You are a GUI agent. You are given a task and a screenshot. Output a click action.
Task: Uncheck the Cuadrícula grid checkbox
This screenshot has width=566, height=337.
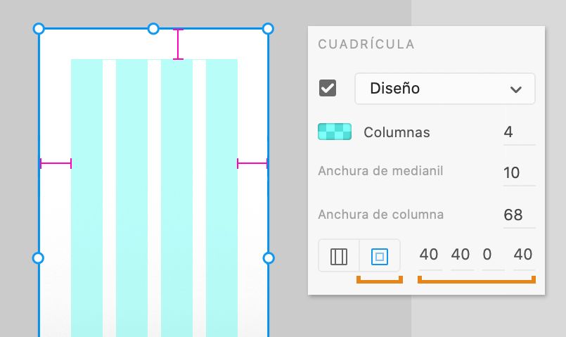328,88
